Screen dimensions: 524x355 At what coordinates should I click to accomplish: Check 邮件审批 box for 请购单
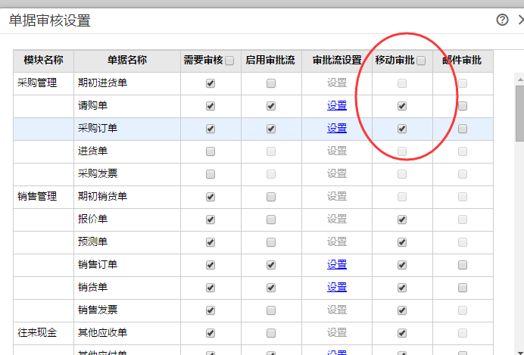(463, 106)
